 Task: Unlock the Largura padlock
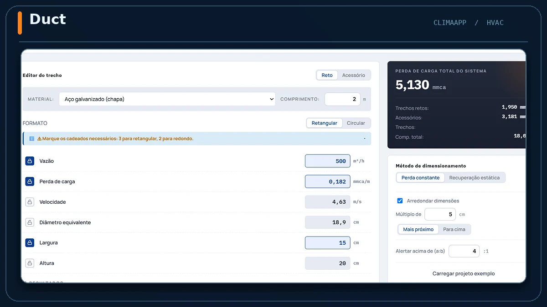(30, 243)
